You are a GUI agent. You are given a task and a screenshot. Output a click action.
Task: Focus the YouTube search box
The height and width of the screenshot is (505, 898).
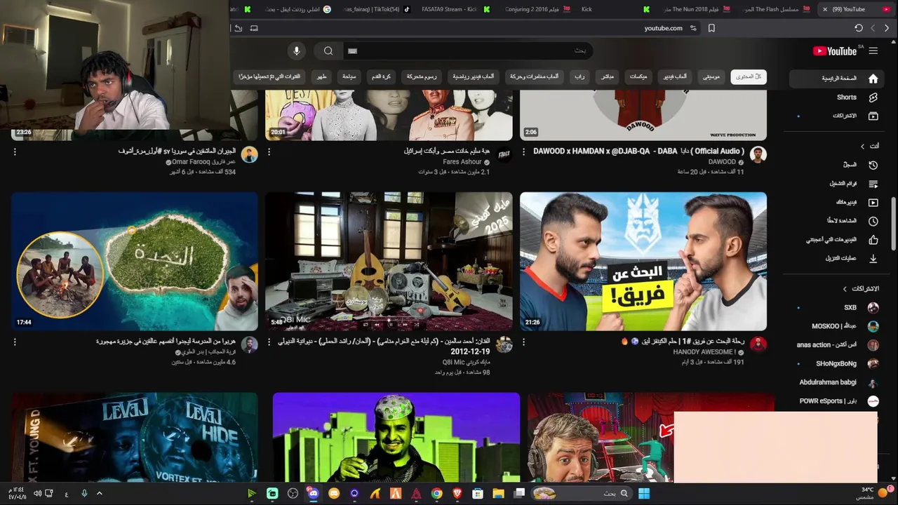pos(467,50)
